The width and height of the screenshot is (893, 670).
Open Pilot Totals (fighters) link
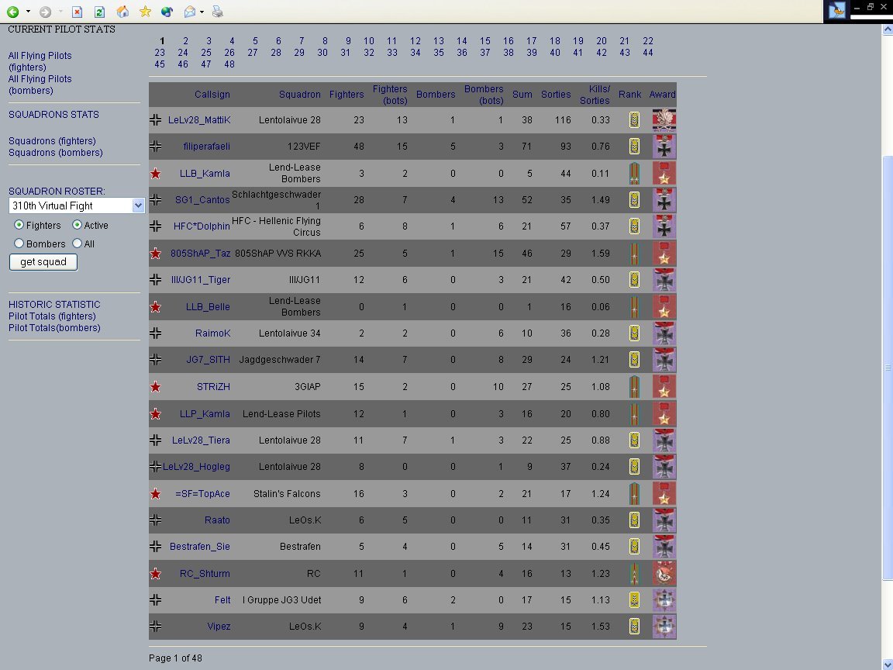(52, 316)
